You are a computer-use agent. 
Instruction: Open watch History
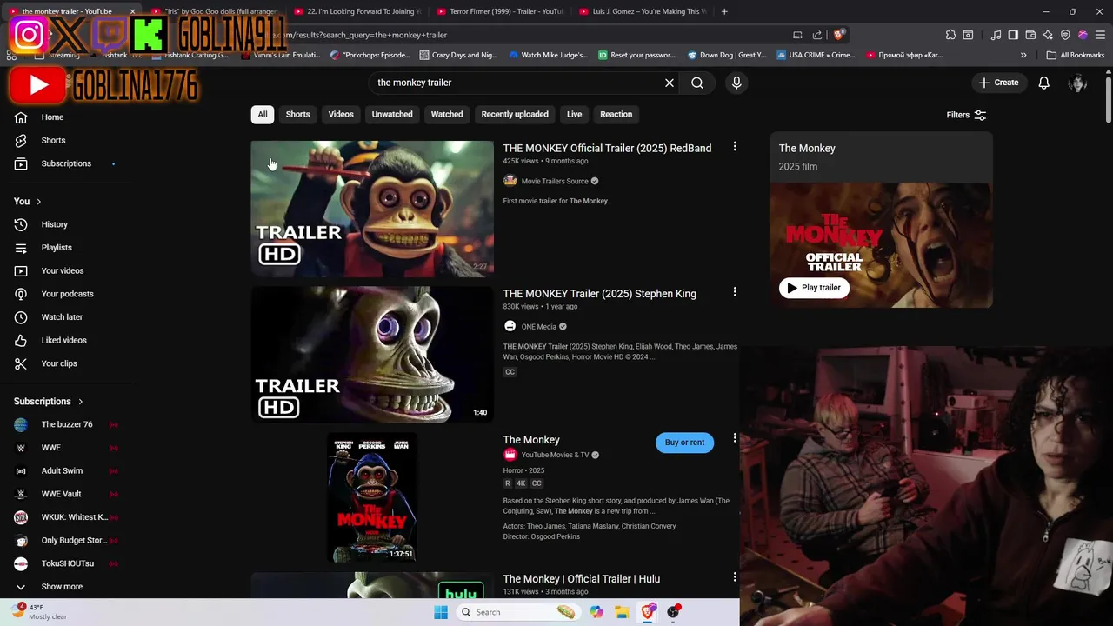click(x=54, y=224)
